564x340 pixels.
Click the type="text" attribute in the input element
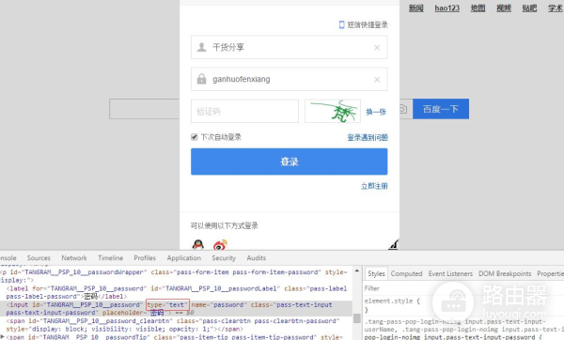point(167,304)
